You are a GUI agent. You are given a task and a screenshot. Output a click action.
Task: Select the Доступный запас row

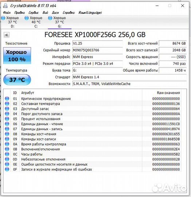coord(93,109)
